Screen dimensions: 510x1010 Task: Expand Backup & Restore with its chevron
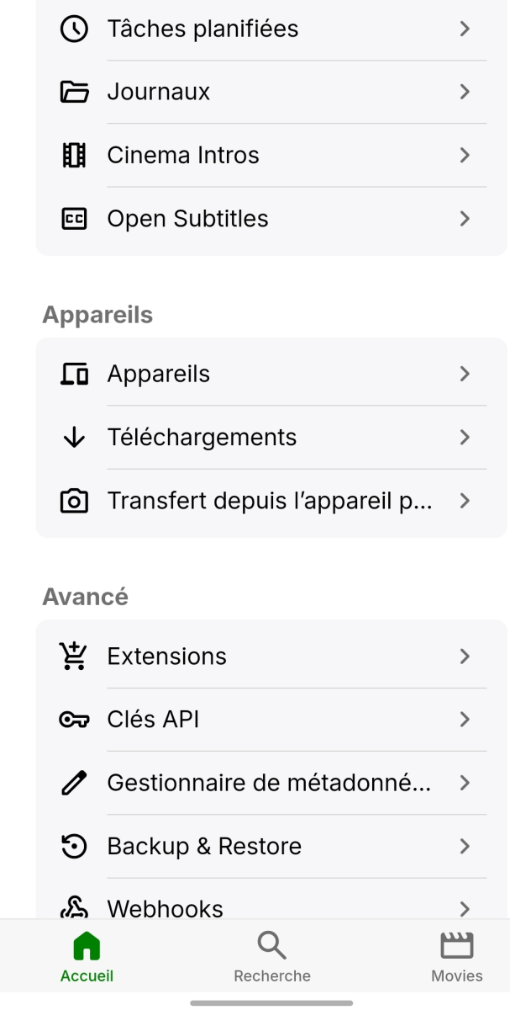465,846
